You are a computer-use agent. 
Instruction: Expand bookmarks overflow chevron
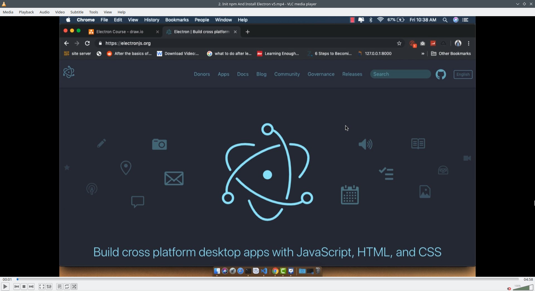pyautogui.click(x=423, y=54)
